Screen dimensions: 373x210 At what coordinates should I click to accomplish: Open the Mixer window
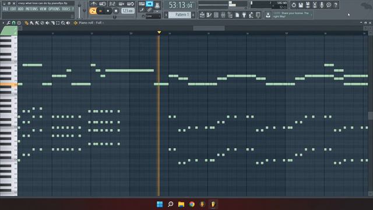coord(223,15)
